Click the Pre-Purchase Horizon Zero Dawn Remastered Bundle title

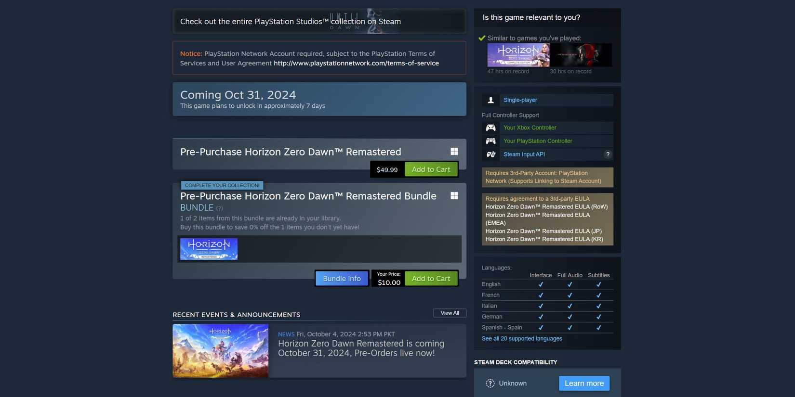(x=308, y=196)
